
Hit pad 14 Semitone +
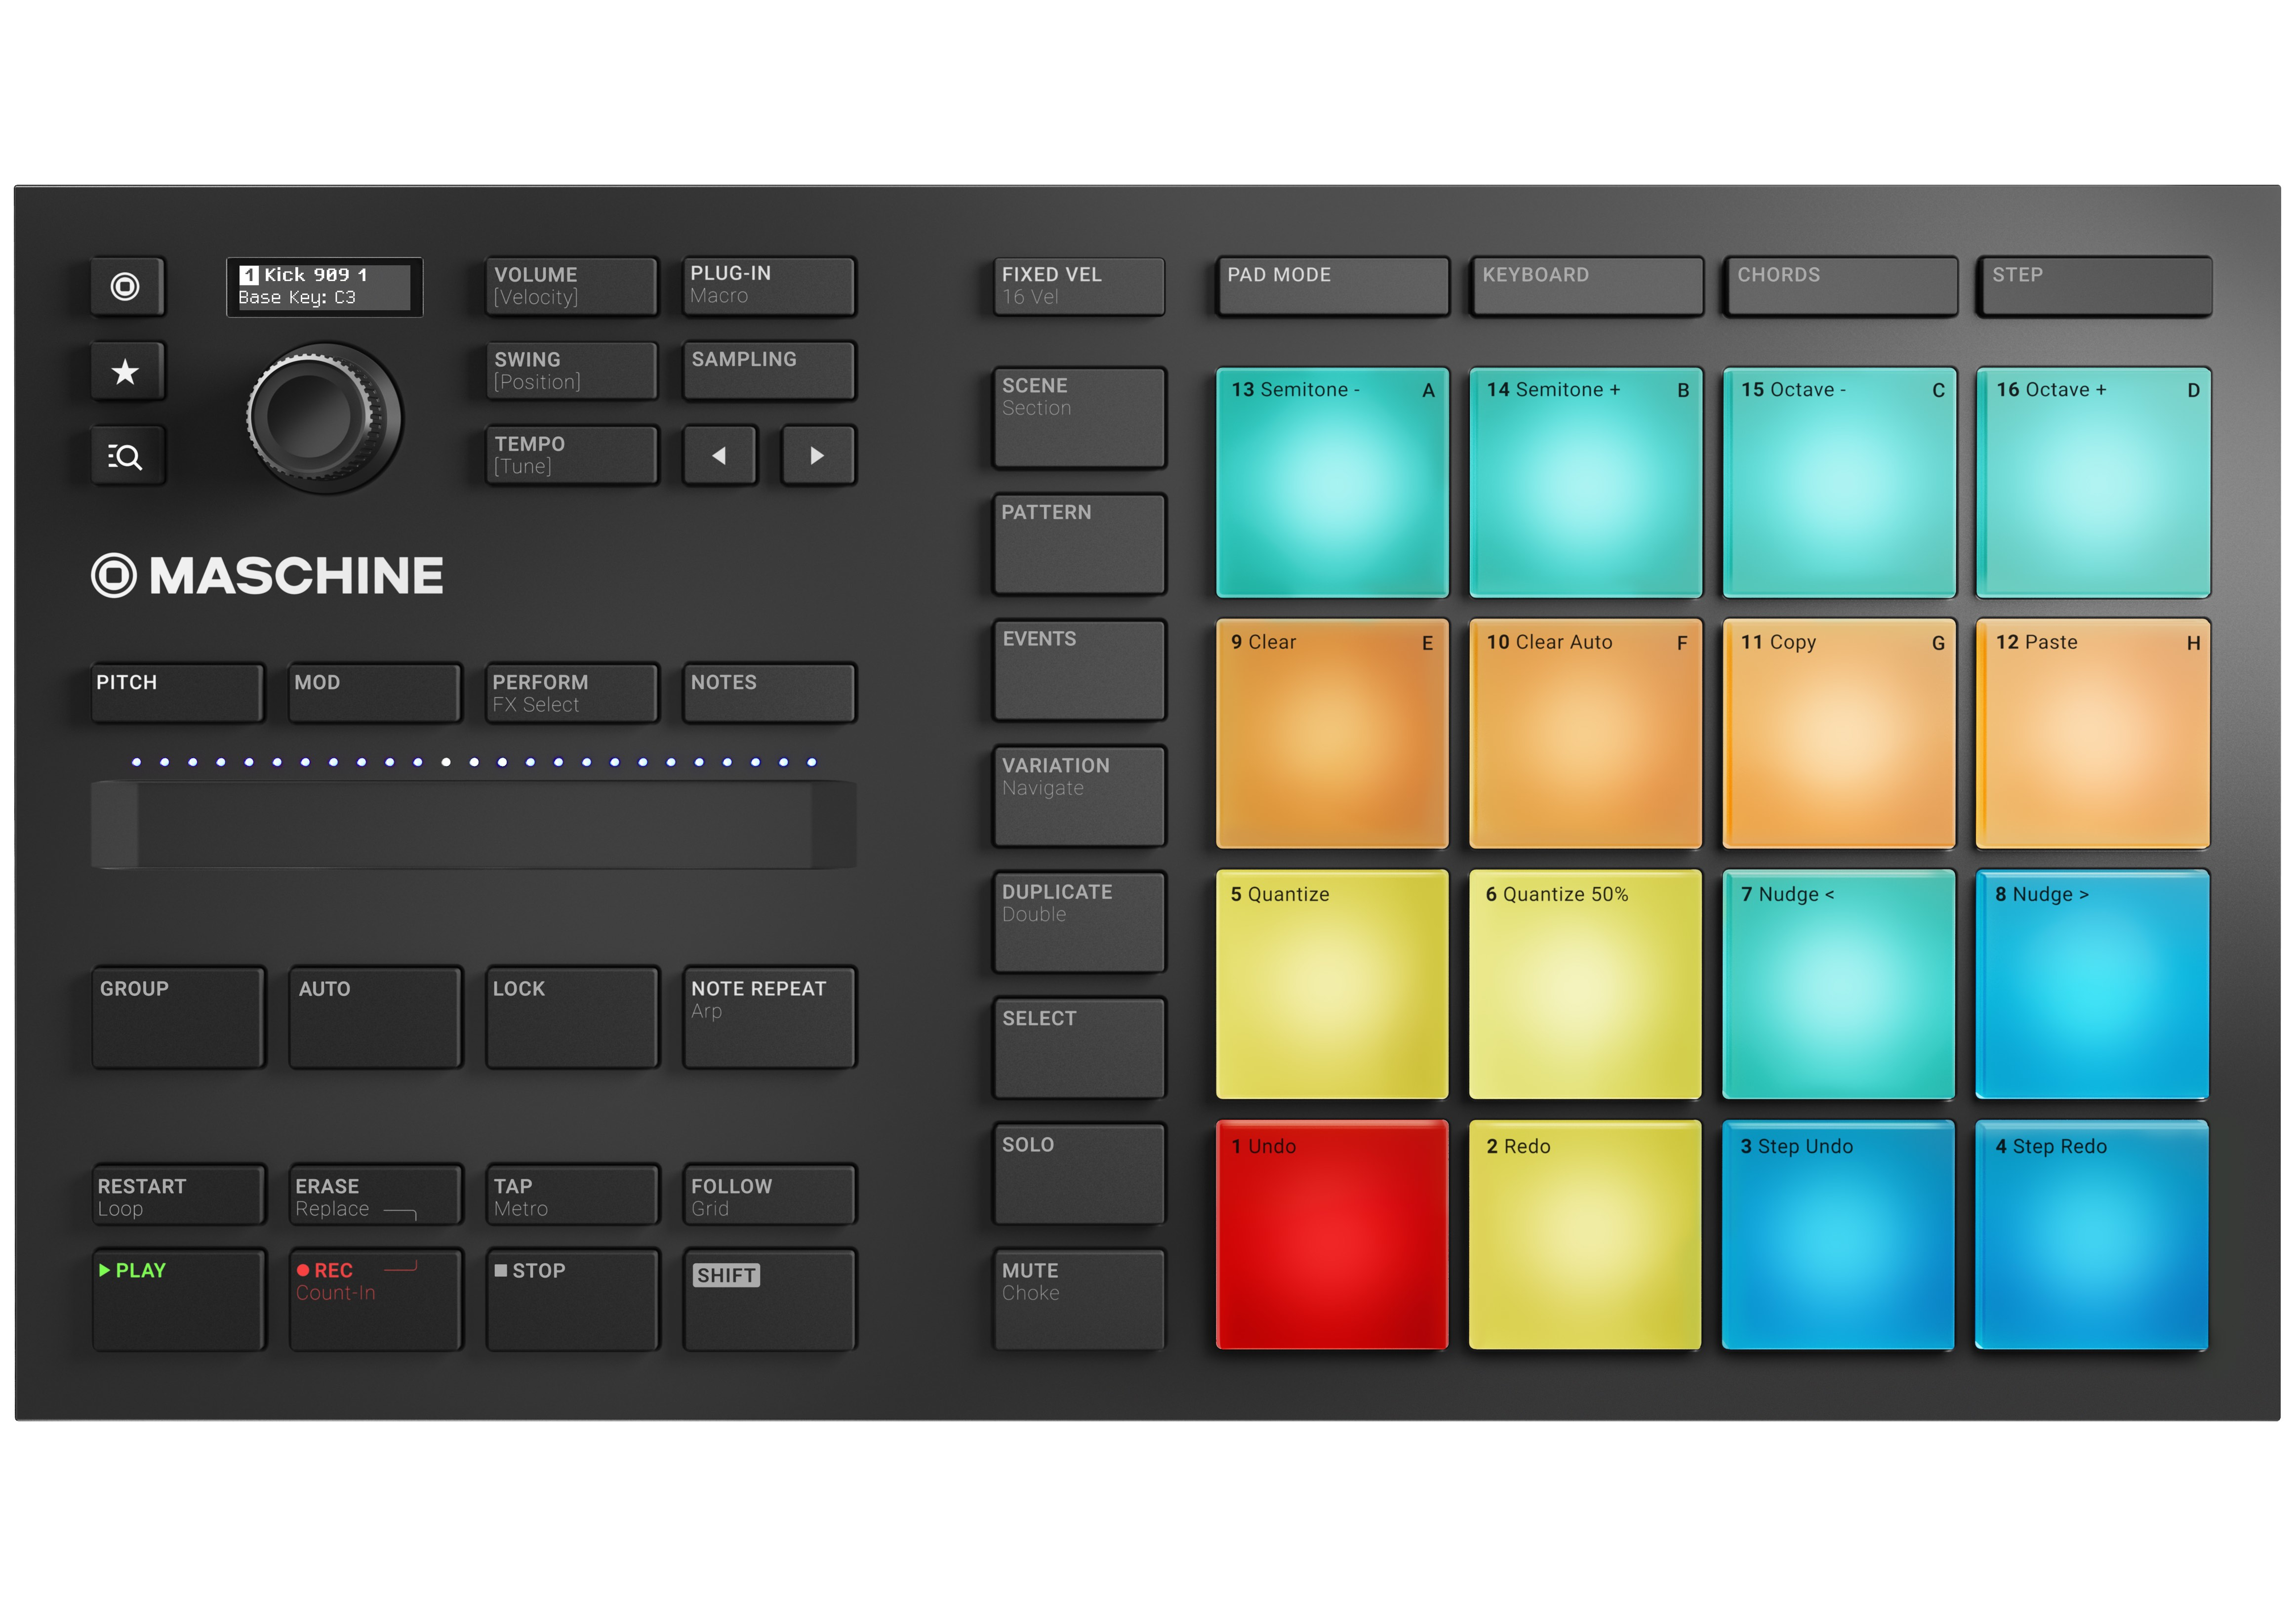pyautogui.click(x=1587, y=482)
